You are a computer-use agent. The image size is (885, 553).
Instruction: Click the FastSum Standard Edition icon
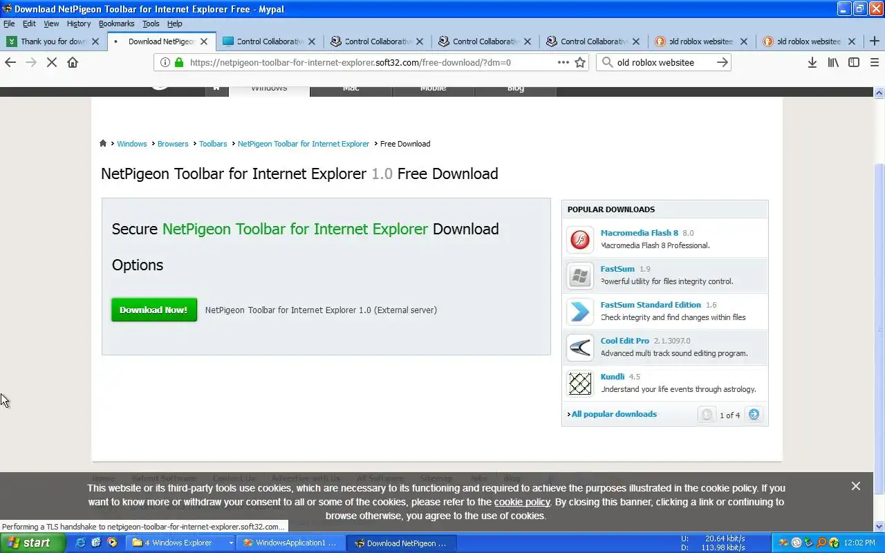point(579,312)
